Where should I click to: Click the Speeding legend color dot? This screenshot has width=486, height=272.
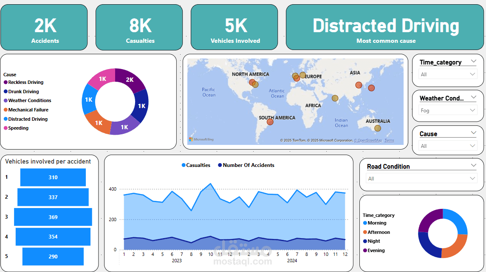tap(5, 128)
